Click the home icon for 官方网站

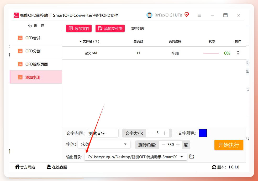click(x=17, y=167)
